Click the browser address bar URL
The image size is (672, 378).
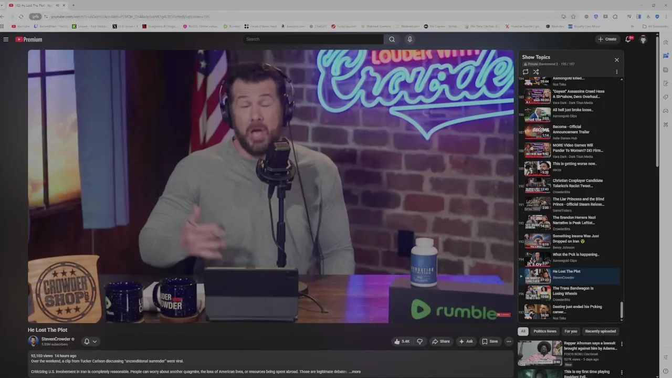click(x=130, y=16)
